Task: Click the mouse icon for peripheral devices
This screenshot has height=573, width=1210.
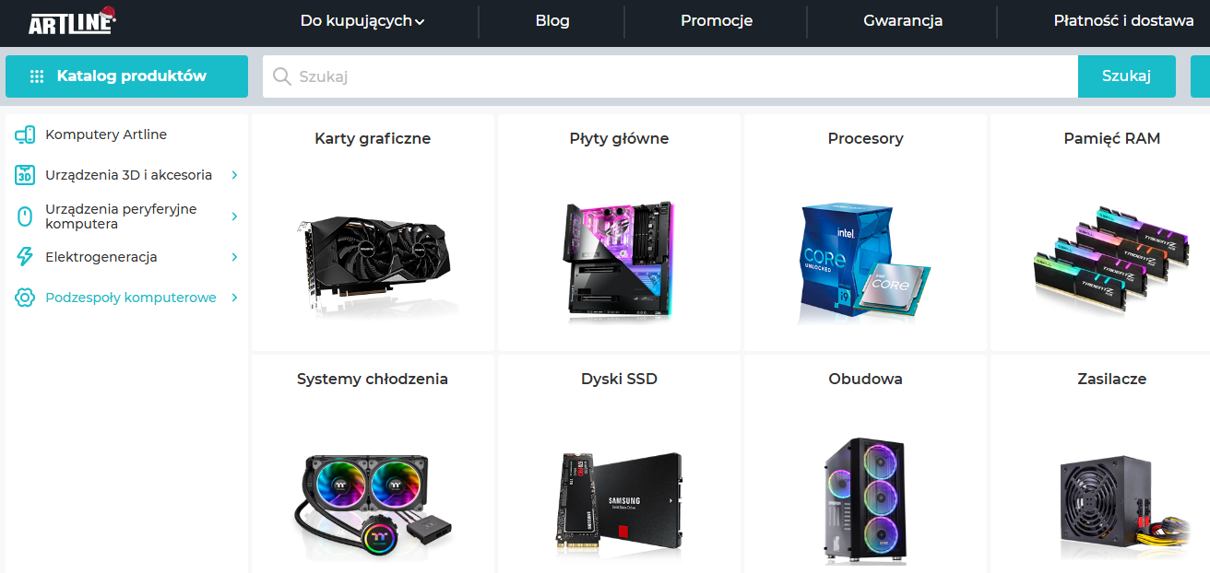Action: pyautogui.click(x=25, y=216)
